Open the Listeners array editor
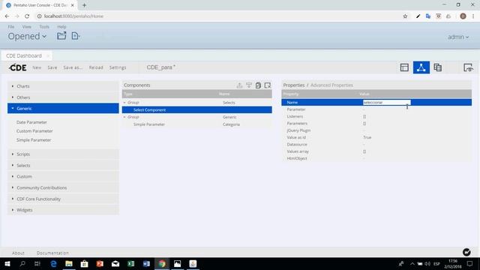This screenshot has width=480, height=270. click(x=364, y=117)
